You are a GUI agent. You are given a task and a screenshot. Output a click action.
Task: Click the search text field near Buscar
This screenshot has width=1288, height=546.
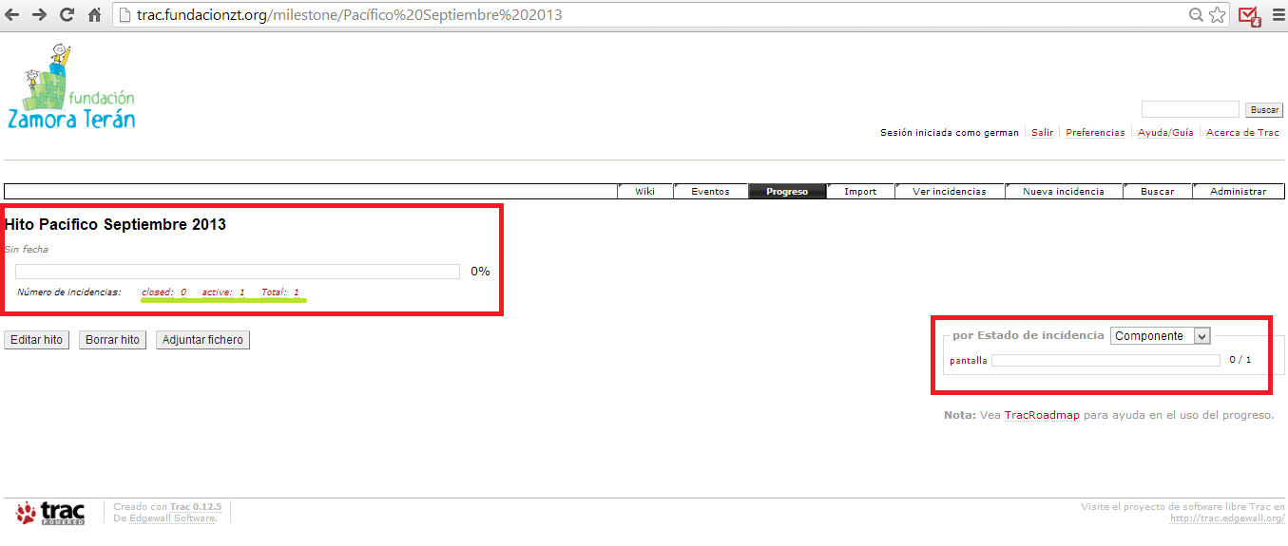tap(1189, 110)
